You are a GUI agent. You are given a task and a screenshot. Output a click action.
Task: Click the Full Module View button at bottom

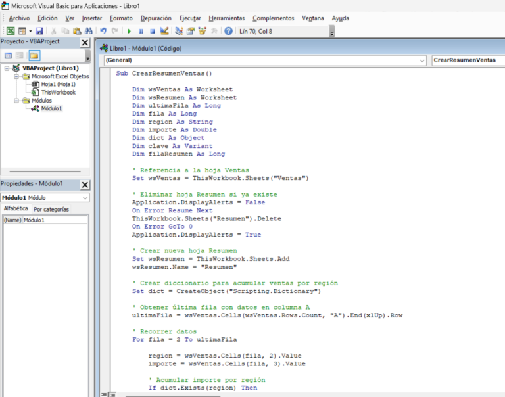tap(112, 394)
